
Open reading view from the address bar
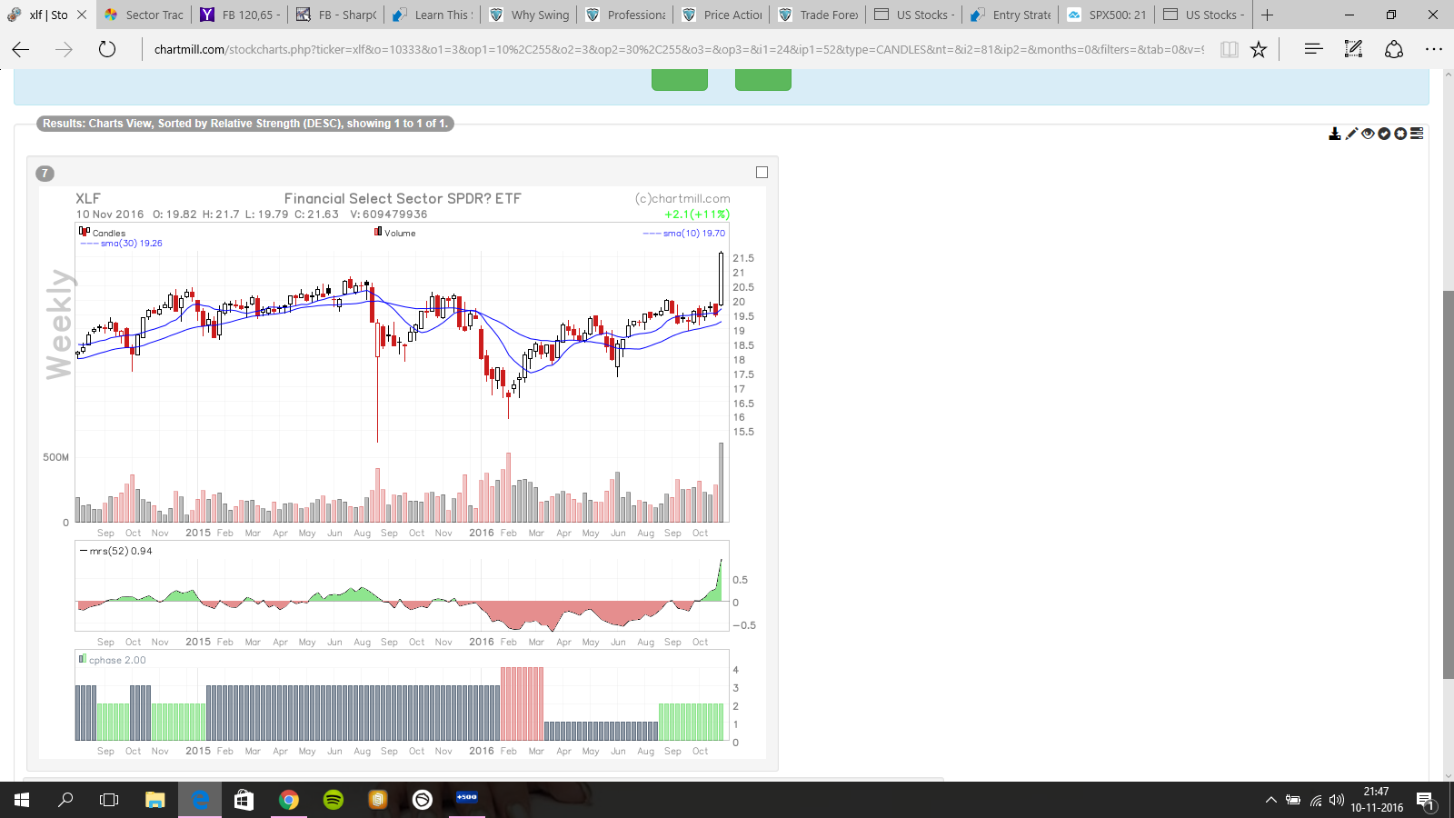(1229, 49)
